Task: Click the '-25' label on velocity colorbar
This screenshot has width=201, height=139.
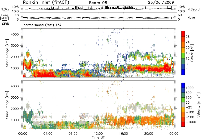Action: coord(189,107)
